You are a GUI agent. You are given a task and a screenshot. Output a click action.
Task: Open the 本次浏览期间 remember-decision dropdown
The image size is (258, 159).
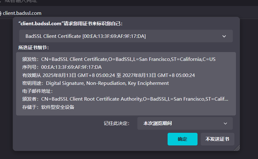pyautogui.click(x=185, y=123)
